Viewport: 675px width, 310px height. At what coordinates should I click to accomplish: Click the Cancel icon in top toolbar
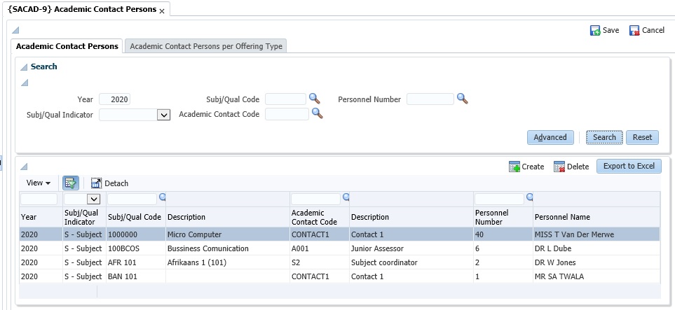(634, 31)
